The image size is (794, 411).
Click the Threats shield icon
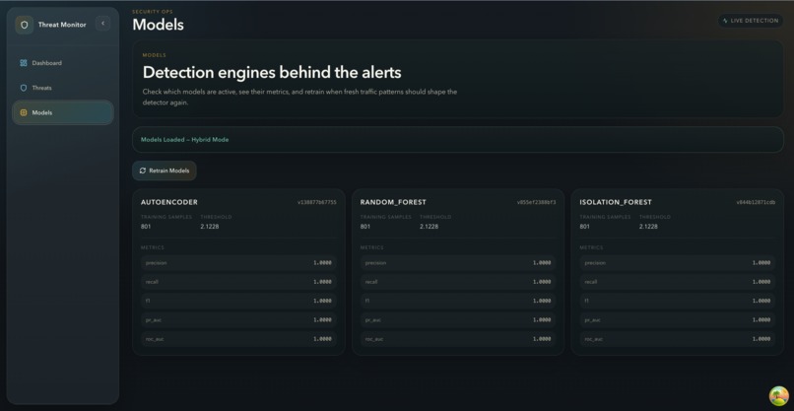click(x=24, y=88)
